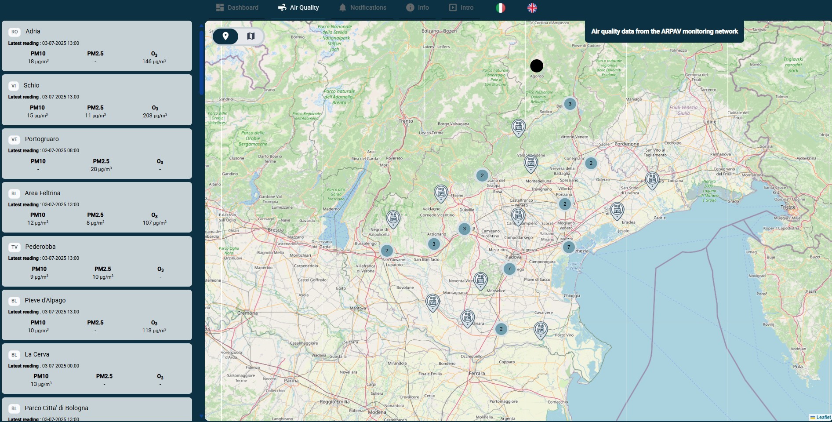832x422 pixels.
Task: Expand the 7-station cluster near Padova
Action: coord(509,269)
